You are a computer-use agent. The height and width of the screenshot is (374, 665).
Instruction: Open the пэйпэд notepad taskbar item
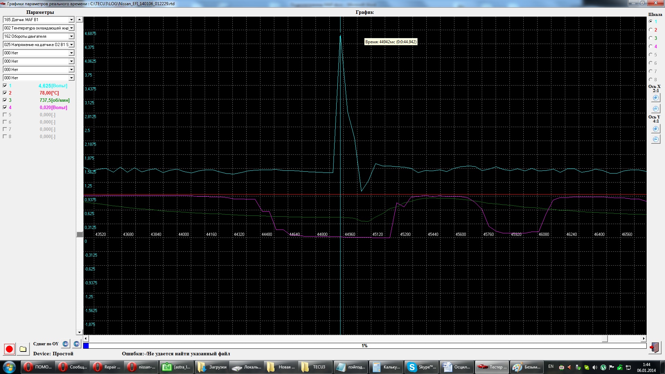tap(352, 367)
